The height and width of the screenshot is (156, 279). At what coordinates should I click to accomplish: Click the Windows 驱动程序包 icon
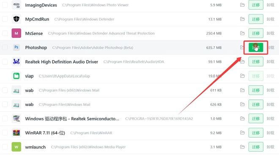tap(16, 119)
